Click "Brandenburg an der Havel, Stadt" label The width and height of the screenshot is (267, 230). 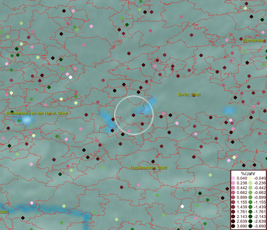click(37, 113)
